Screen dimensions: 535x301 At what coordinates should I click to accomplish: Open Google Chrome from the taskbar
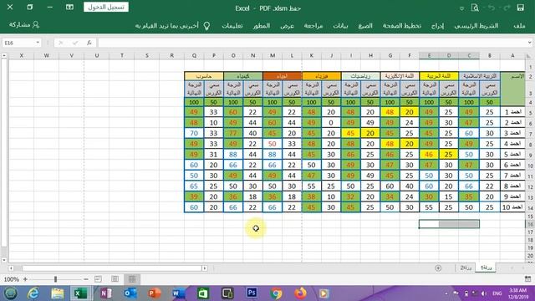pyautogui.click(x=276, y=293)
